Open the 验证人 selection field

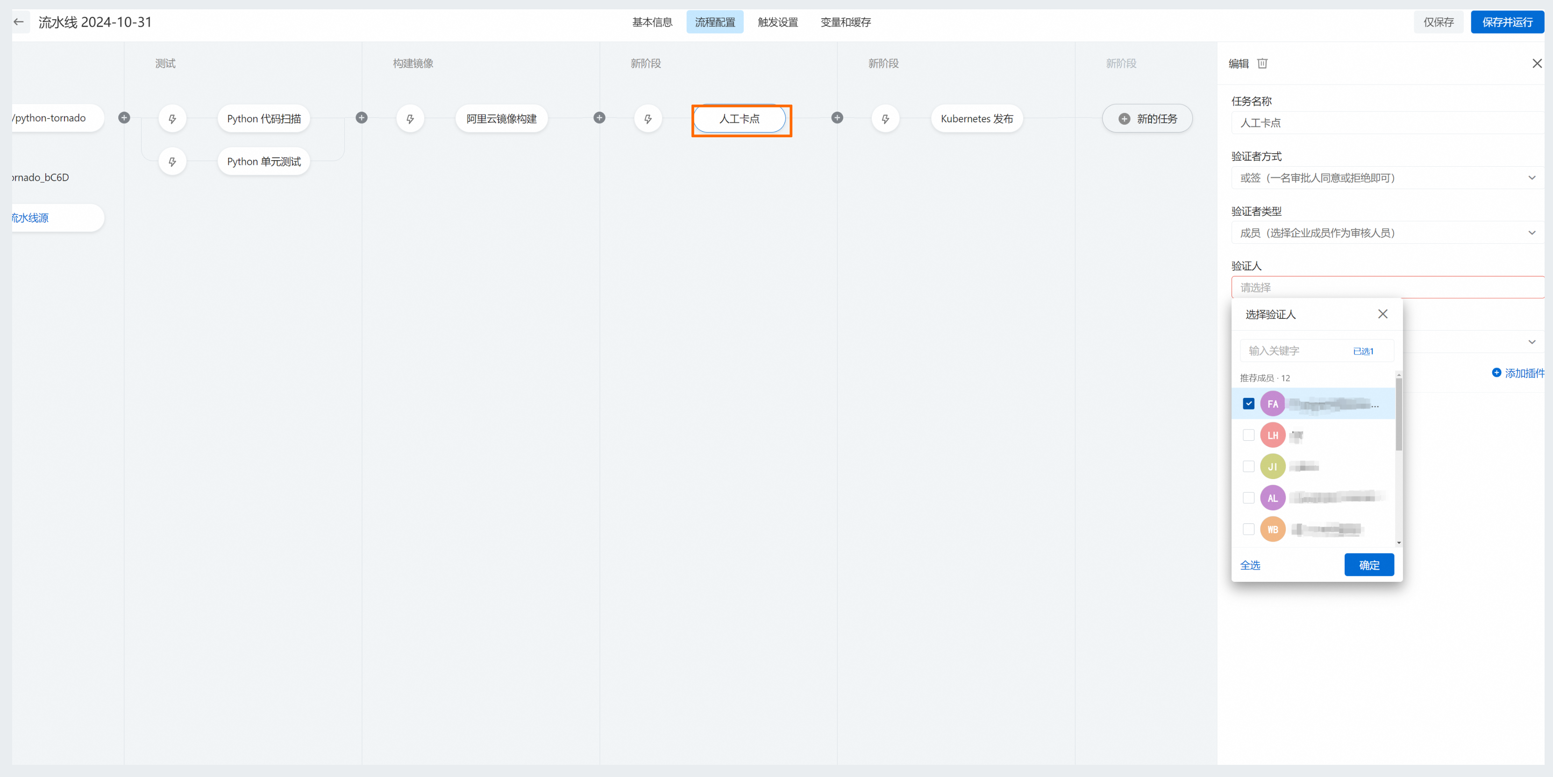(1387, 288)
